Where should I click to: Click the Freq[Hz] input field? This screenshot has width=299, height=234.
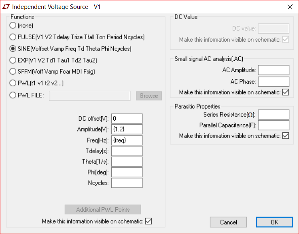127,140
